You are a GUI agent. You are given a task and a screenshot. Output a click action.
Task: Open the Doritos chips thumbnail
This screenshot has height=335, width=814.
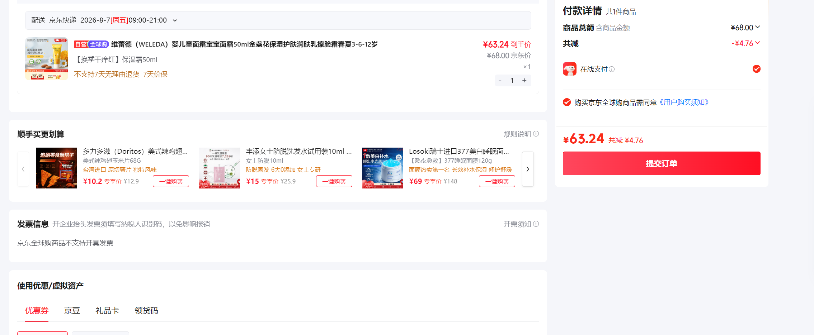pos(56,168)
